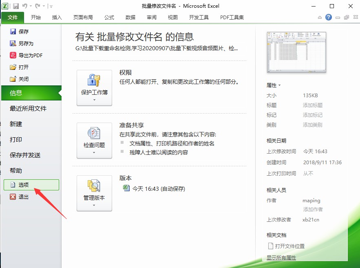The height and width of the screenshot is (268, 360).
Task: Click the file path text starting G:\批量下载
Action: (156, 48)
